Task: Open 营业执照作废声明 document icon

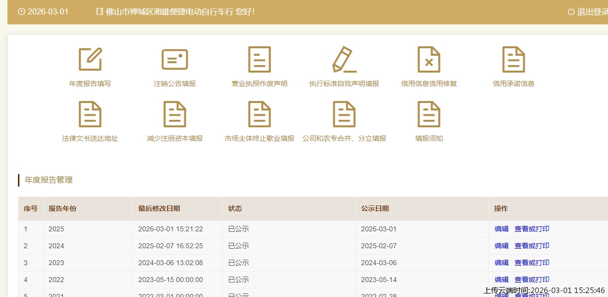Action: tap(260, 60)
